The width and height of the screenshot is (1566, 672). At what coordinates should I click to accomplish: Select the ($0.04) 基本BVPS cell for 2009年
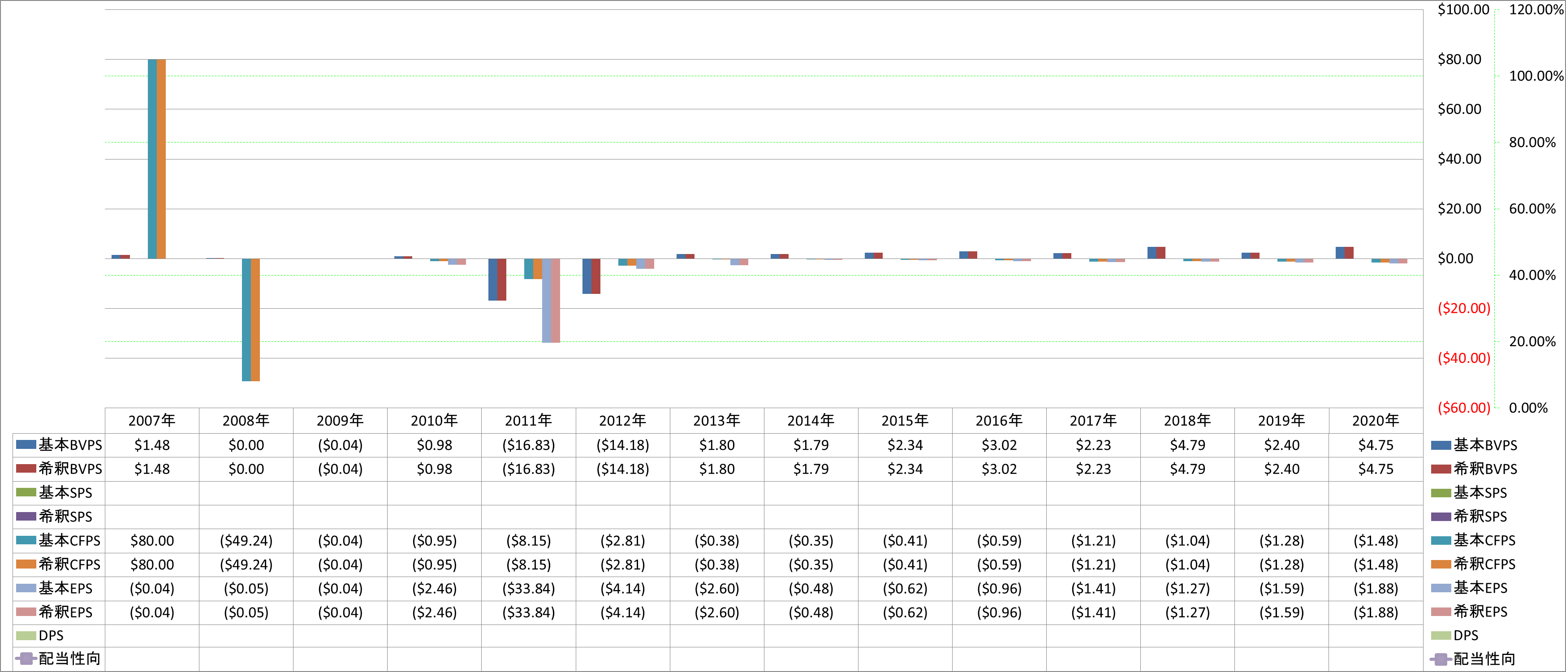click(x=341, y=445)
